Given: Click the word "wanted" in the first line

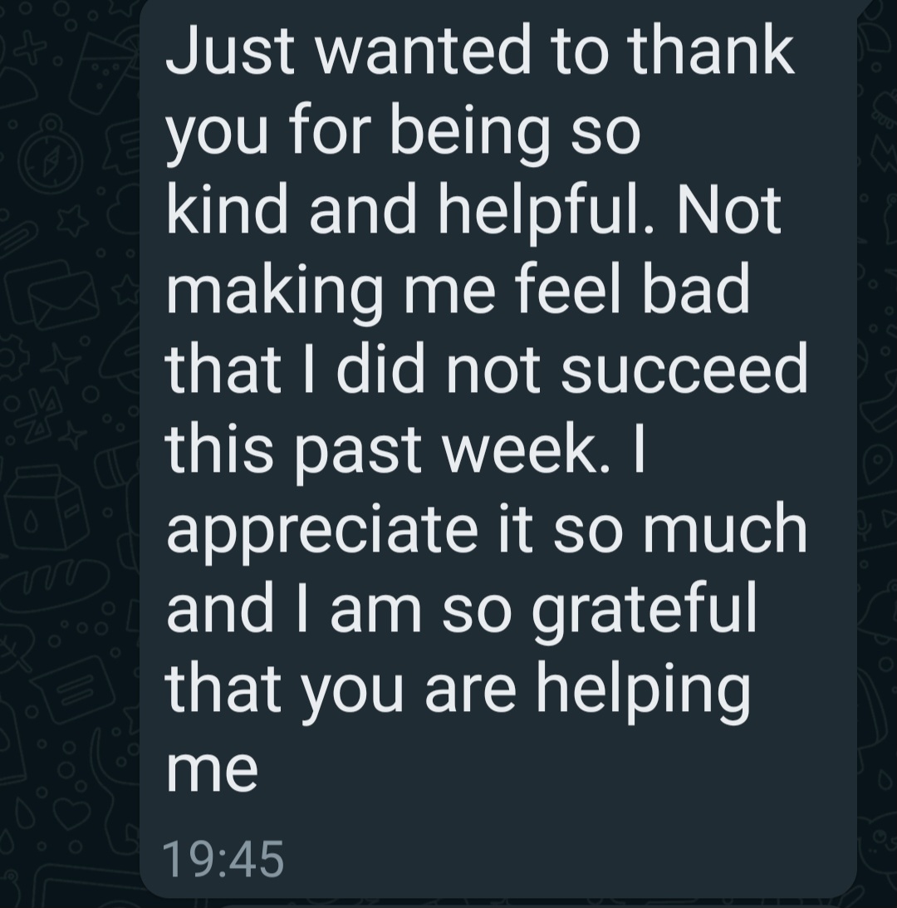Looking at the screenshot, I should [x=423, y=50].
